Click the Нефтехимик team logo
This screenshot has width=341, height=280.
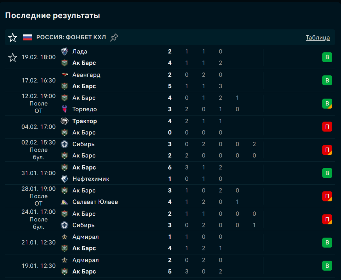(x=65, y=179)
